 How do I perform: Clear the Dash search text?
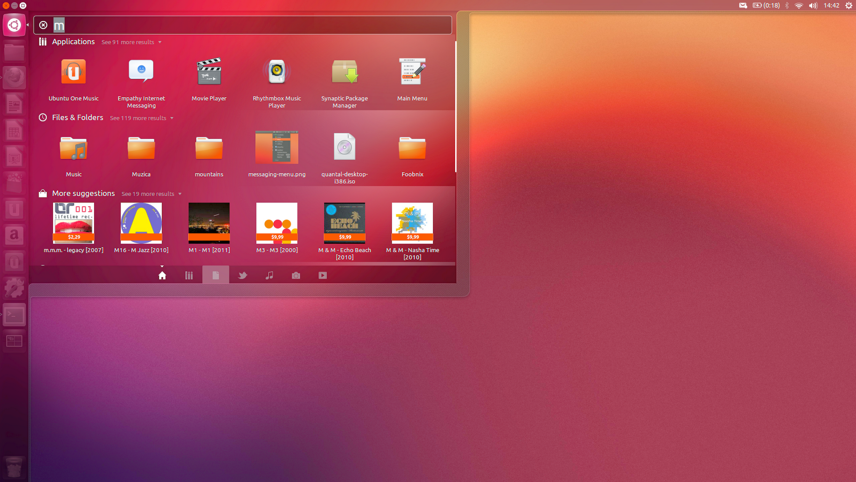pos(43,25)
